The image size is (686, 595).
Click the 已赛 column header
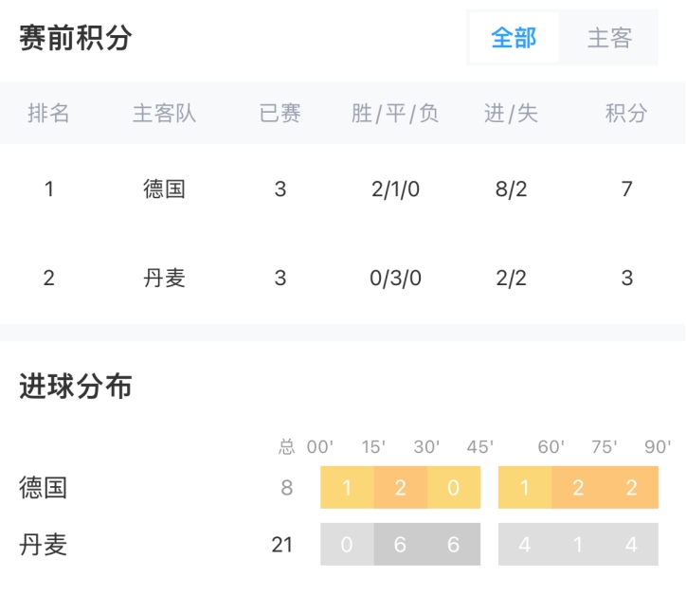280,114
